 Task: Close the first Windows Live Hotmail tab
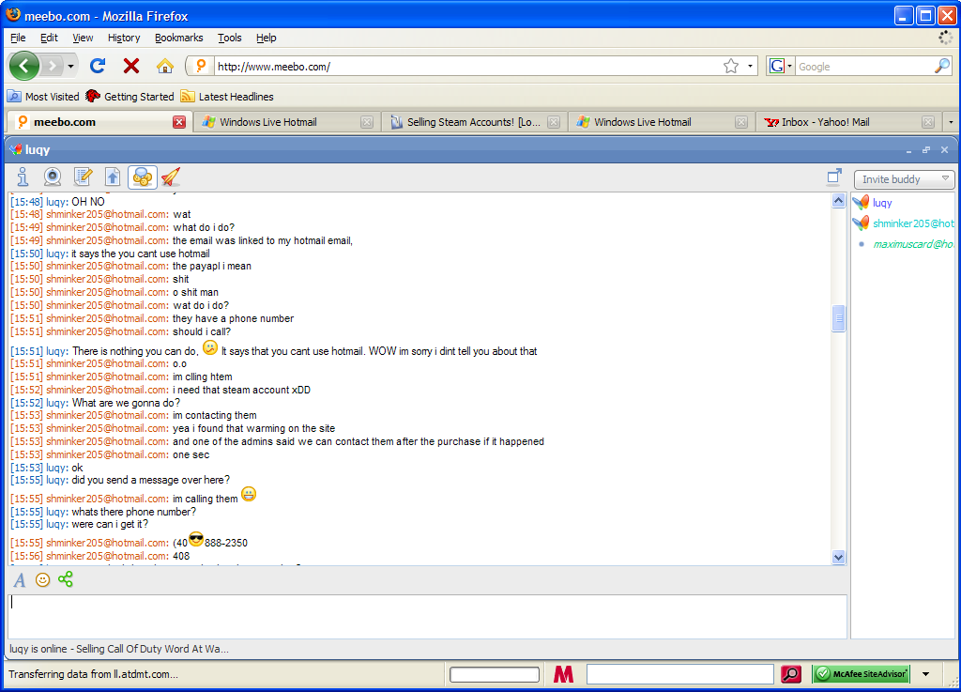367,122
